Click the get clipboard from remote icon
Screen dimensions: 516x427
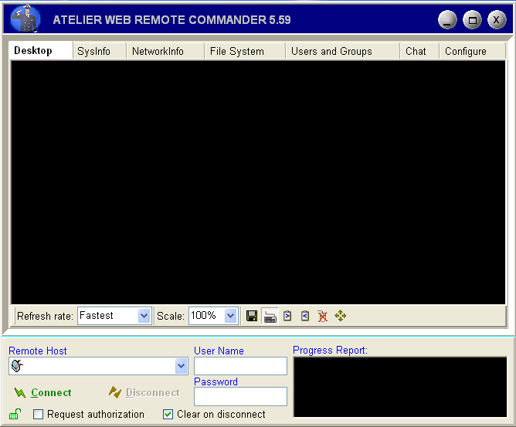click(x=305, y=316)
